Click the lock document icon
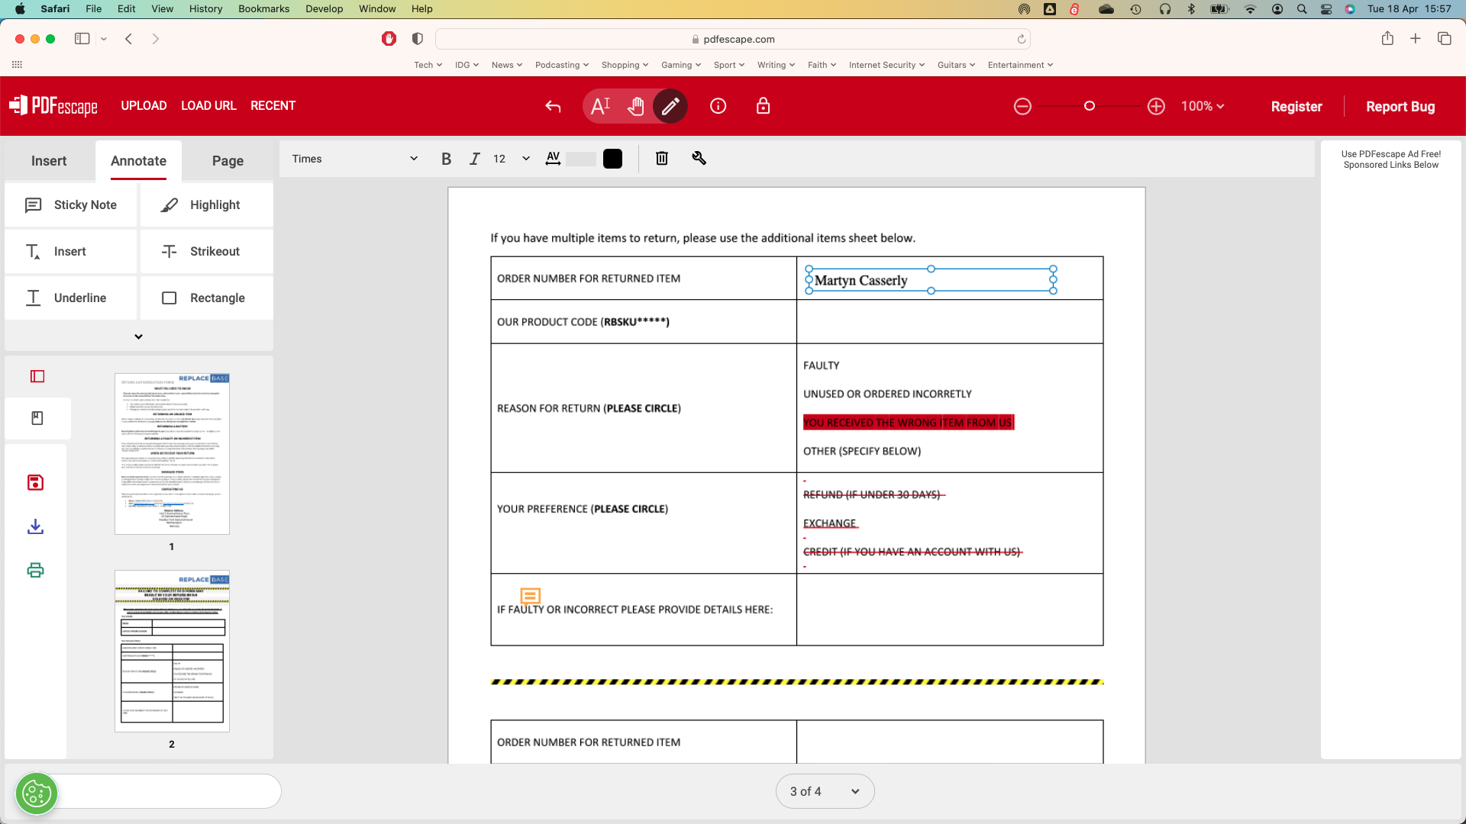The image size is (1466, 824). click(x=763, y=106)
